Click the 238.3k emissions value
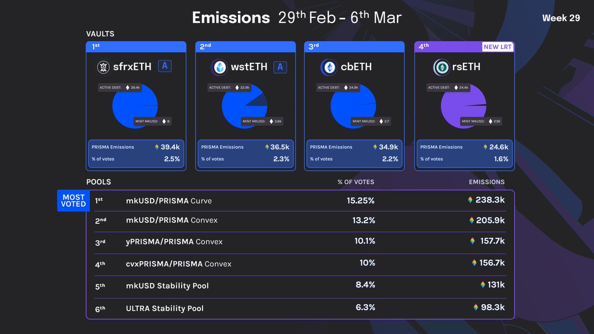The image size is (594, 334). coord(490,200)
